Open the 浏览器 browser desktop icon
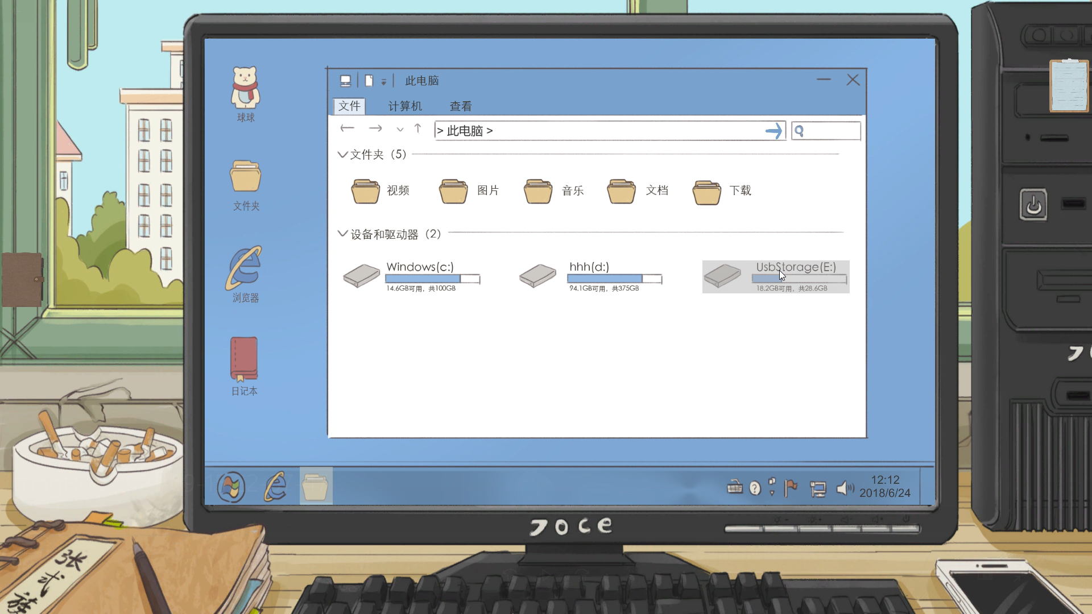Screen dimensions: 1092x614 point(245,268)
